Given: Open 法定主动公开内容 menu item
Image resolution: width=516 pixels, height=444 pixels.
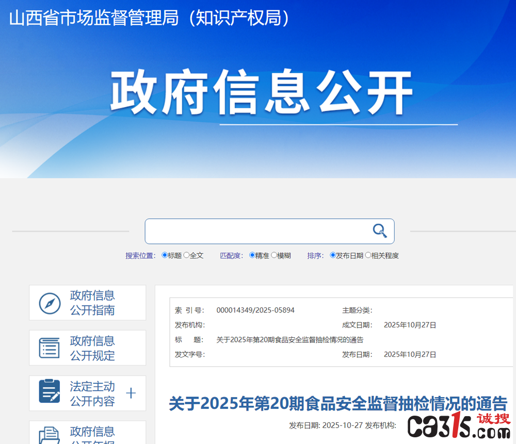Looking at the screenshot, I should (88, 393).
